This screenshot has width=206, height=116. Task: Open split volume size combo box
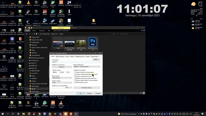(x=59, y=88)
